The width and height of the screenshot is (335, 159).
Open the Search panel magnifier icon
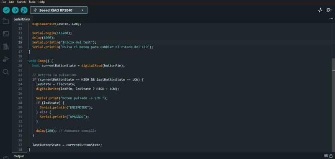6,72
